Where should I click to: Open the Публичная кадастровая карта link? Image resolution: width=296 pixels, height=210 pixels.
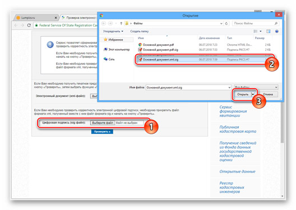point(238,129)
